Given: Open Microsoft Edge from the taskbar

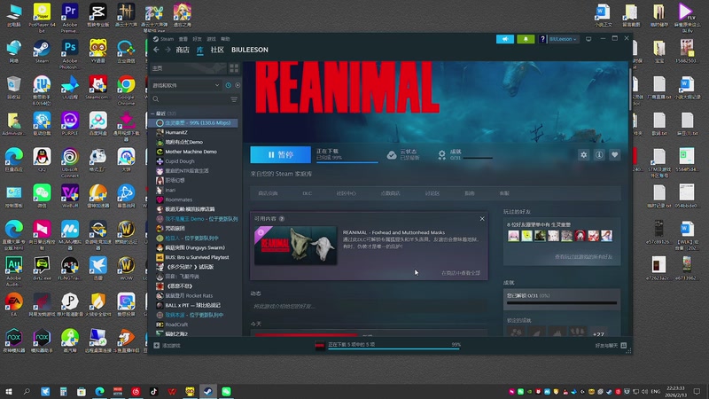Looking at the screenshot, I should pos(99,391).
